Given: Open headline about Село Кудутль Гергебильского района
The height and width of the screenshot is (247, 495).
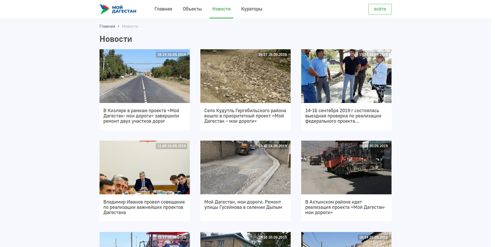Looking at the screenshot, I should tap(245, 116).
